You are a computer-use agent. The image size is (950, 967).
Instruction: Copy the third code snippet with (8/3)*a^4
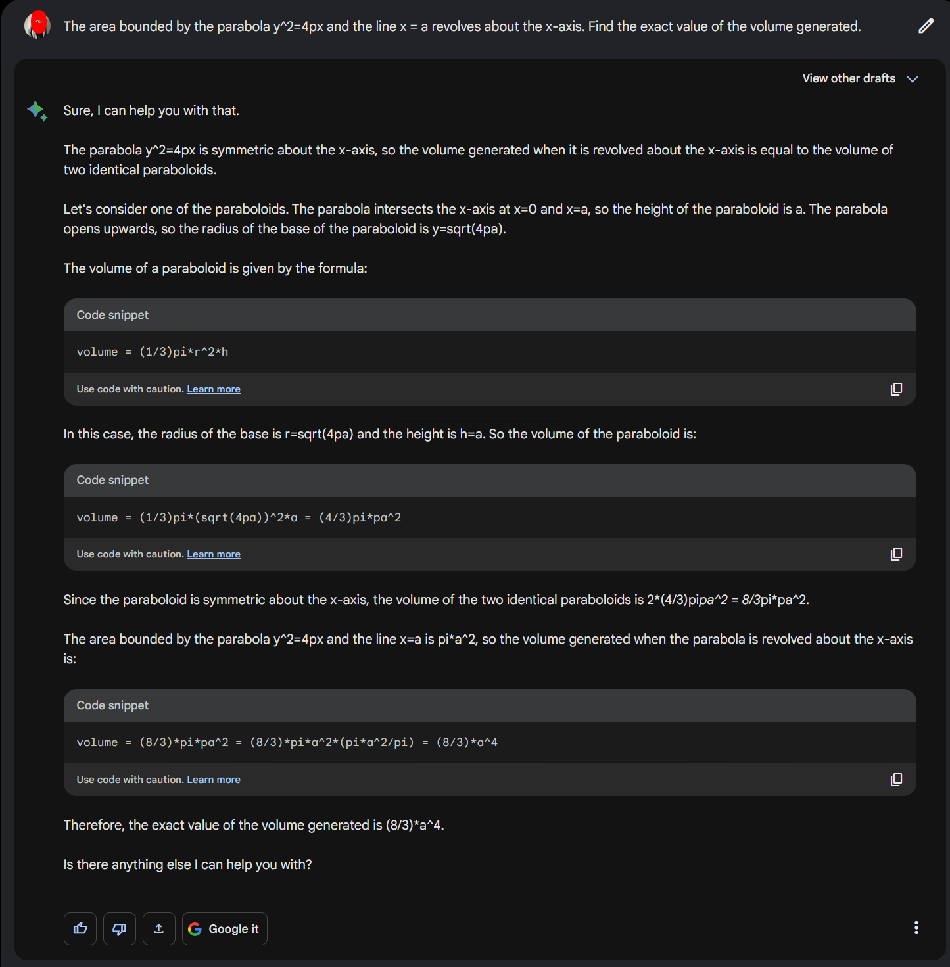(x=896, y=780)
